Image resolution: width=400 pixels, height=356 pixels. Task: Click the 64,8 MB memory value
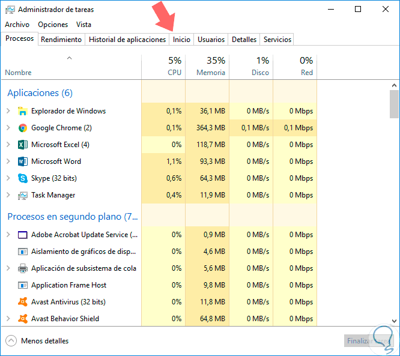pyautogui.click(x=213, y=319)
